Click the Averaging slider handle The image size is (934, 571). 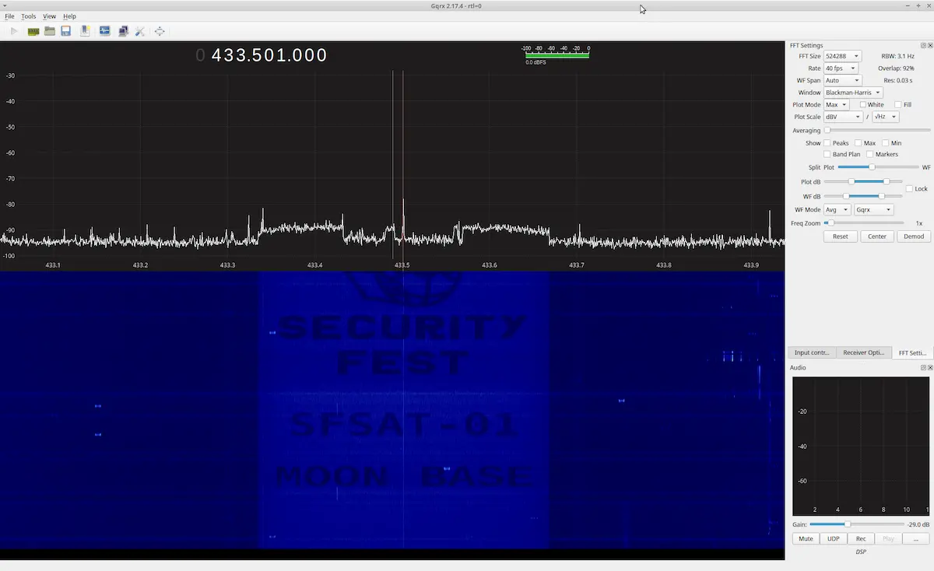[827, 131]
